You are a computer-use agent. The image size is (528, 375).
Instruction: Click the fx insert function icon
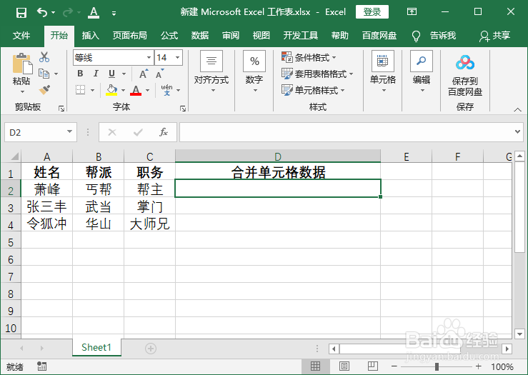click(x=164, y=132)
